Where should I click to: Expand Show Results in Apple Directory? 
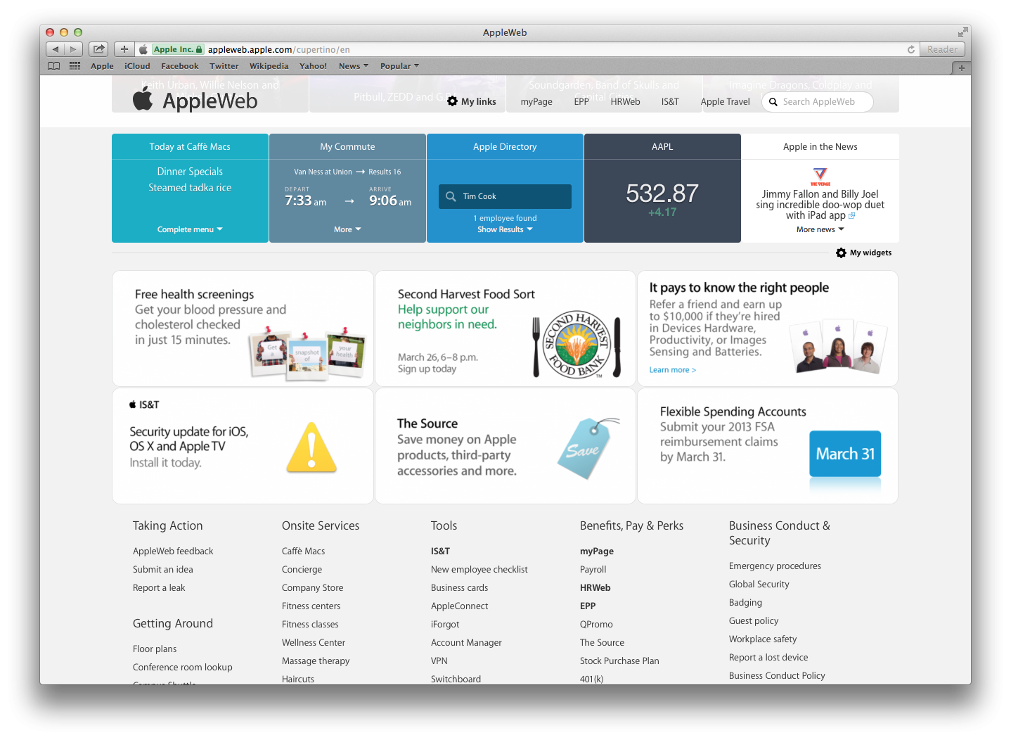505,229
